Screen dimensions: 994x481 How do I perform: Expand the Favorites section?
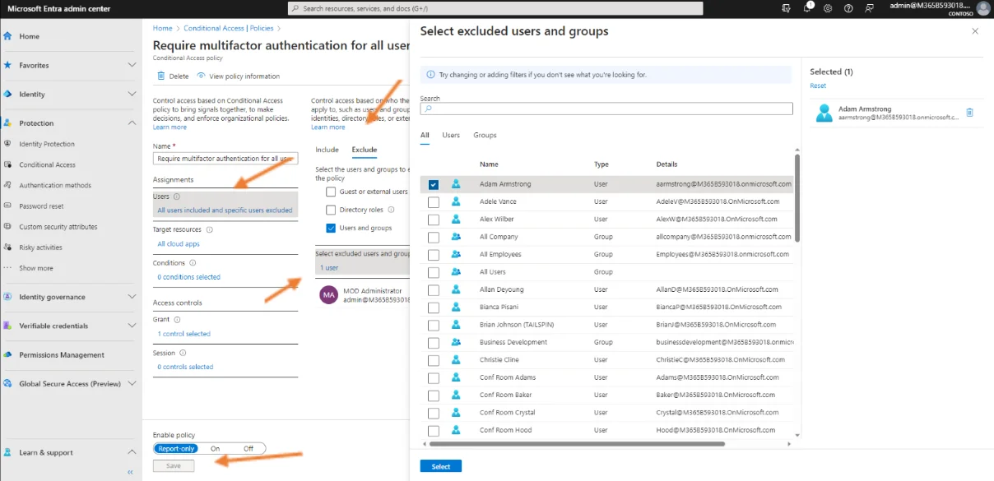click(x=132, y=65)
